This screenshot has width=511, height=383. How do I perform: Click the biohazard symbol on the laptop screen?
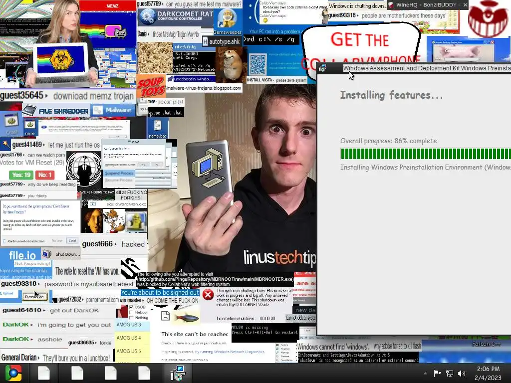point(62,60)
